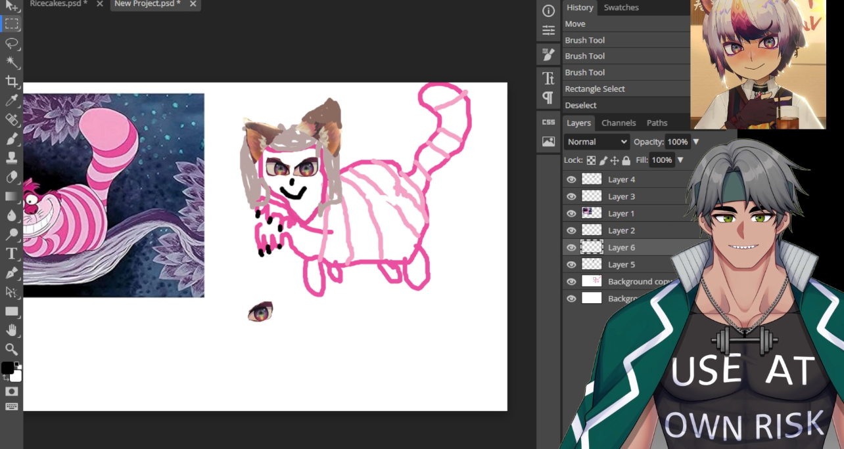Toggle lock all padlock icon
844x449 pixels.
[626, 160]
